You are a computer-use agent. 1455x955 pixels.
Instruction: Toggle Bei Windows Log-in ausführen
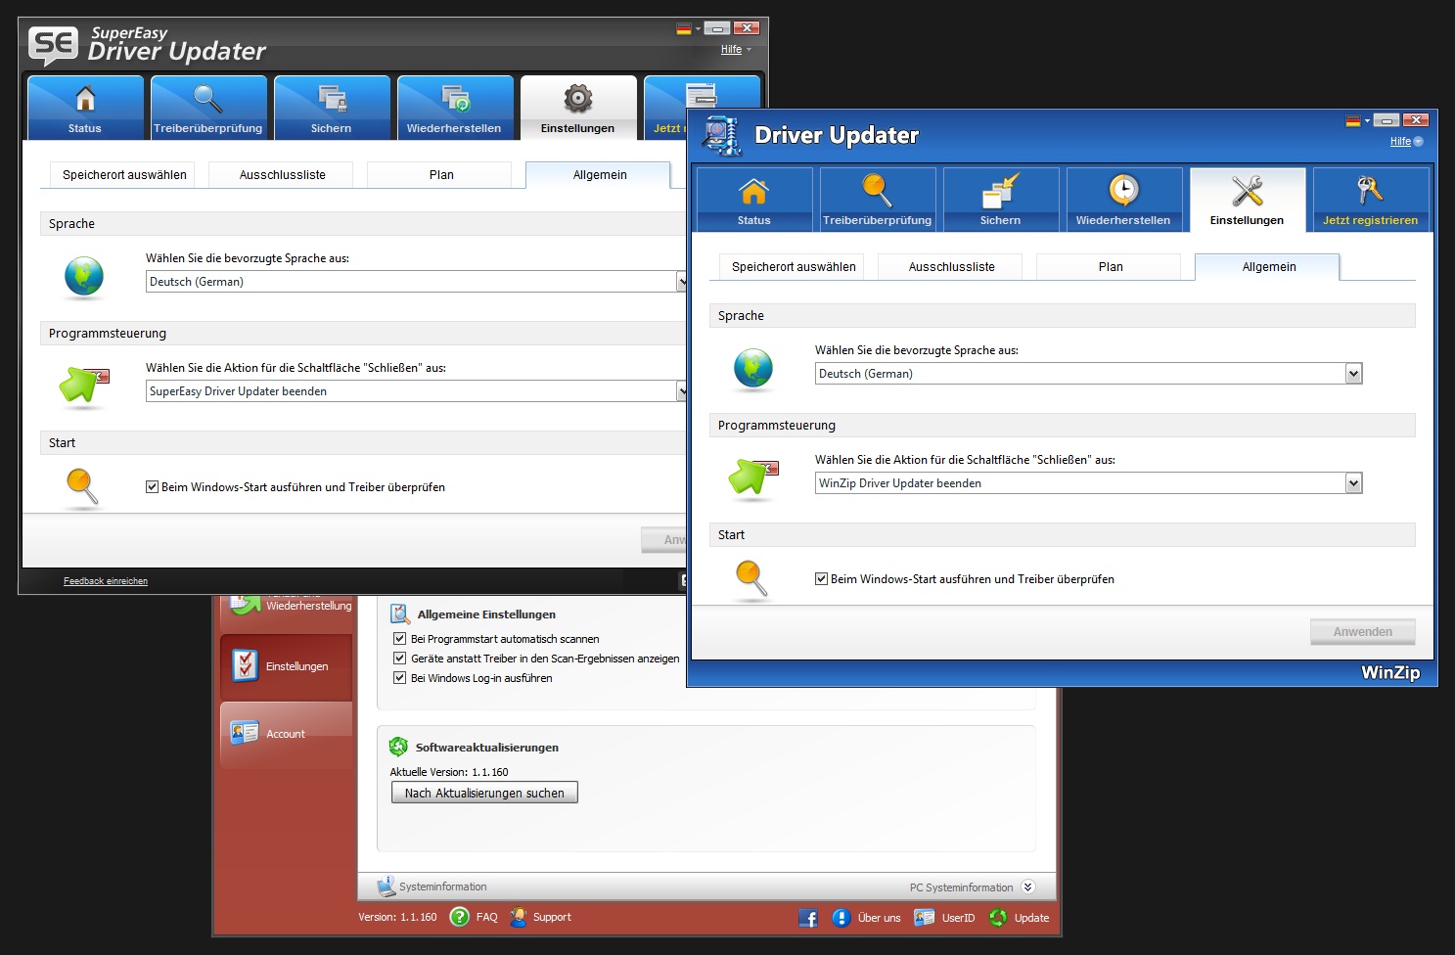point(399,678)
